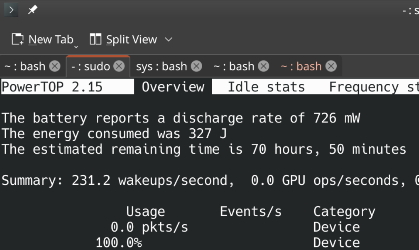The image size is (419, 250).
Task: Expand the Split View chevron
Action: click(x=168, y=39)
